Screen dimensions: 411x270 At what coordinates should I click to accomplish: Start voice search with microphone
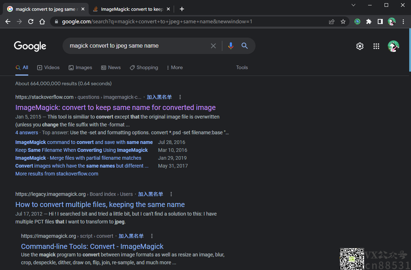click(231, 46)
